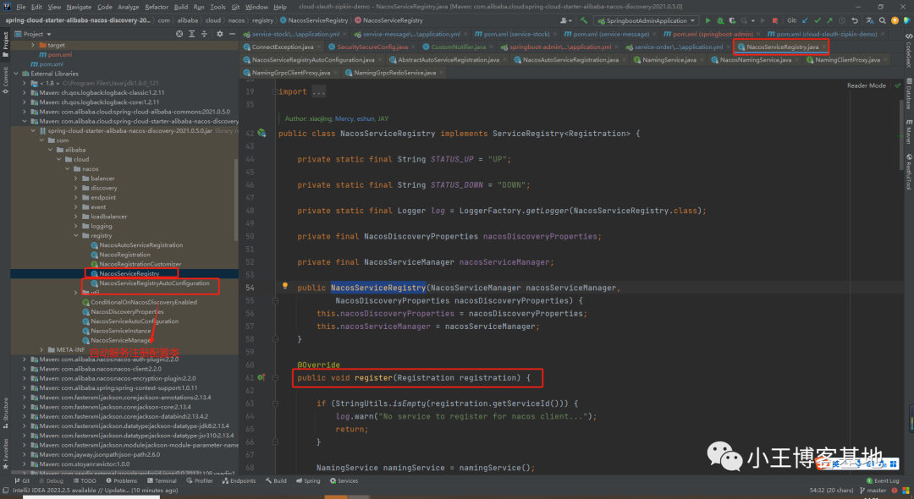This screenshot has height=499, width=914.
Task: Open the Navigate menu
Action: (x=79, y=7)
